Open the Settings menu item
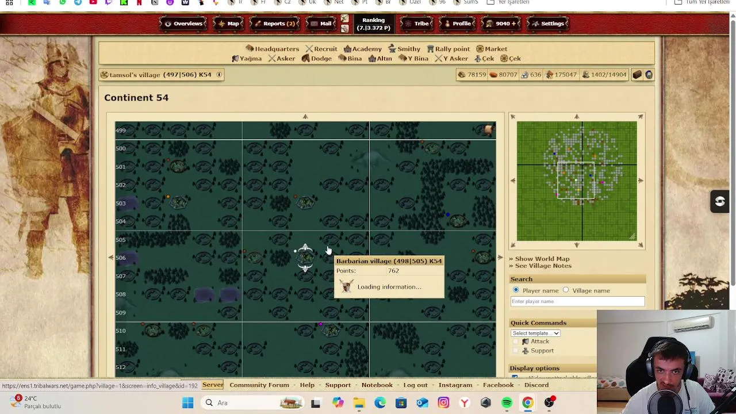The image size is (736, 414). 547,24
